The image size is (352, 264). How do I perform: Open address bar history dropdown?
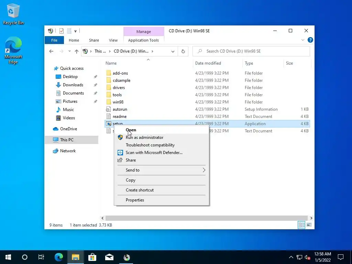pyautogui.click(x=173, y=52)
